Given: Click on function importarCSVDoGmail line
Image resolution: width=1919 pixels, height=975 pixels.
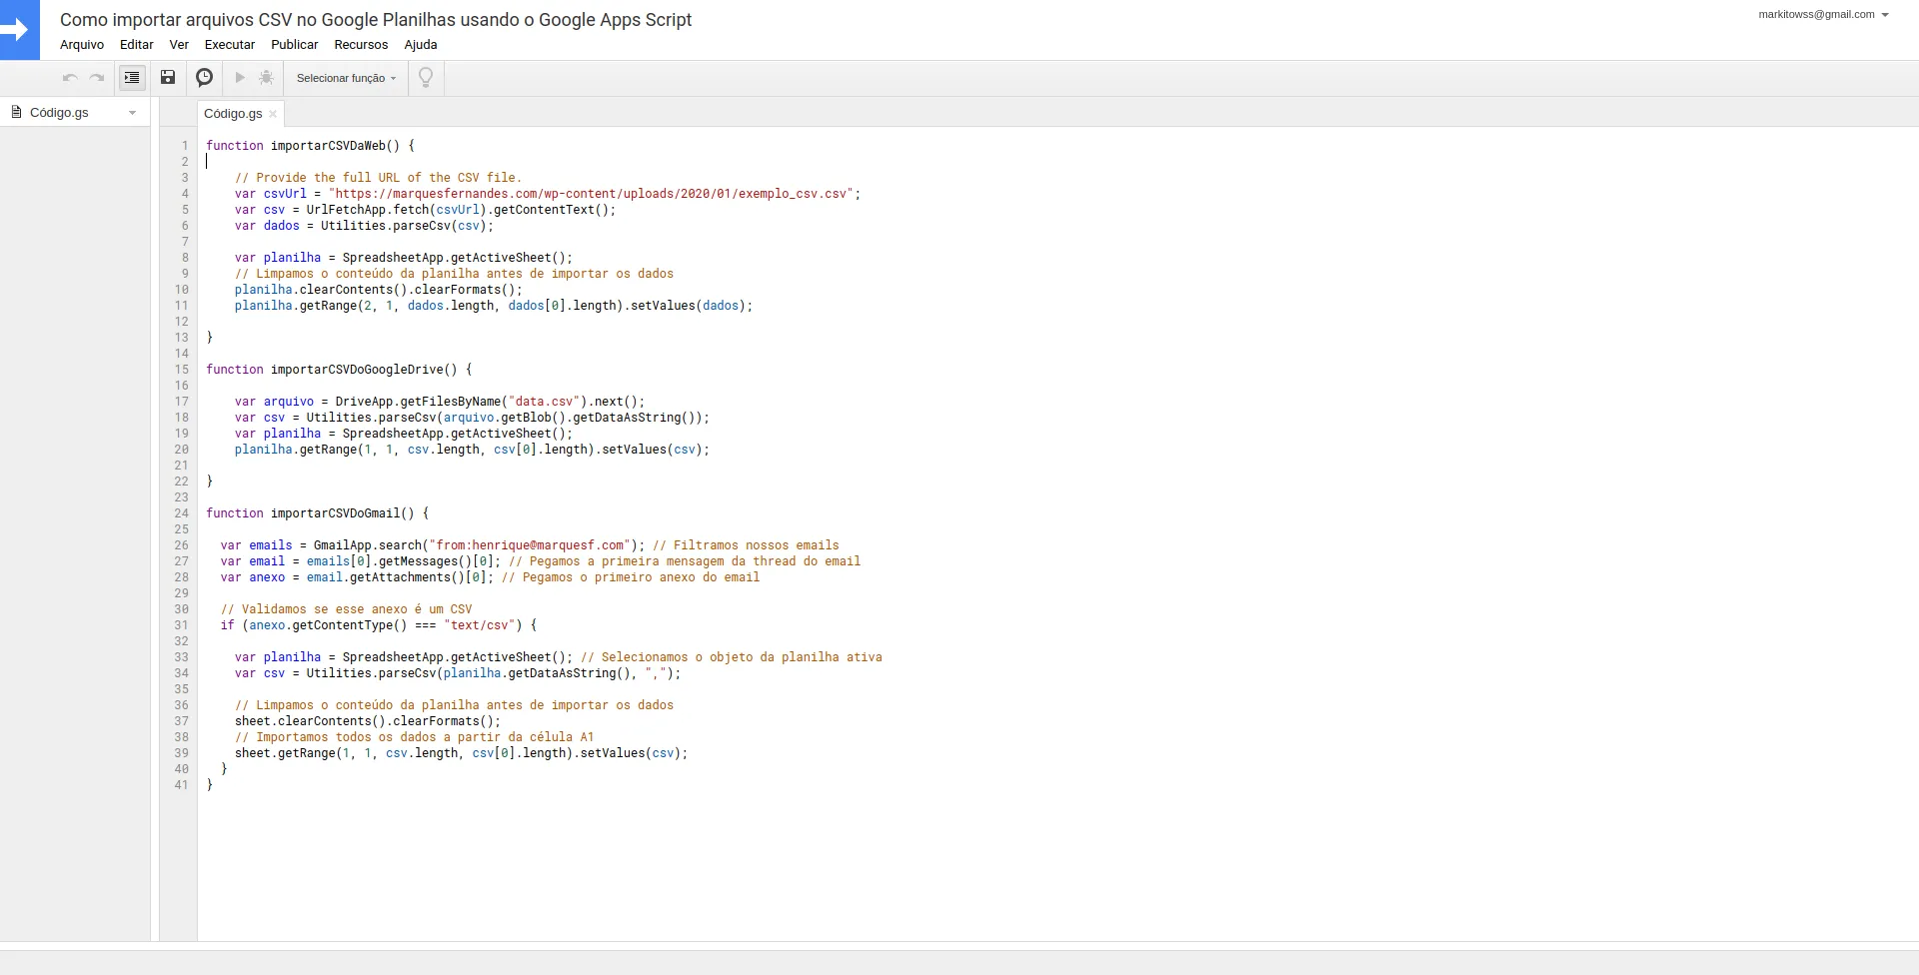Looking at the screenshot, I should pos(317,513).
